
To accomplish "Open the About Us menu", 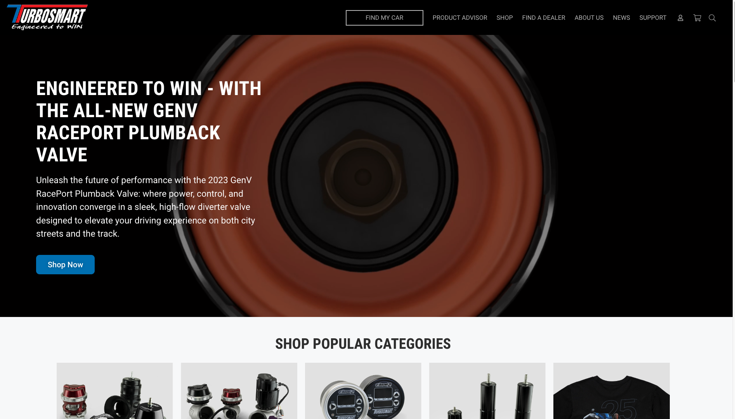I will [x=589, y=18].
